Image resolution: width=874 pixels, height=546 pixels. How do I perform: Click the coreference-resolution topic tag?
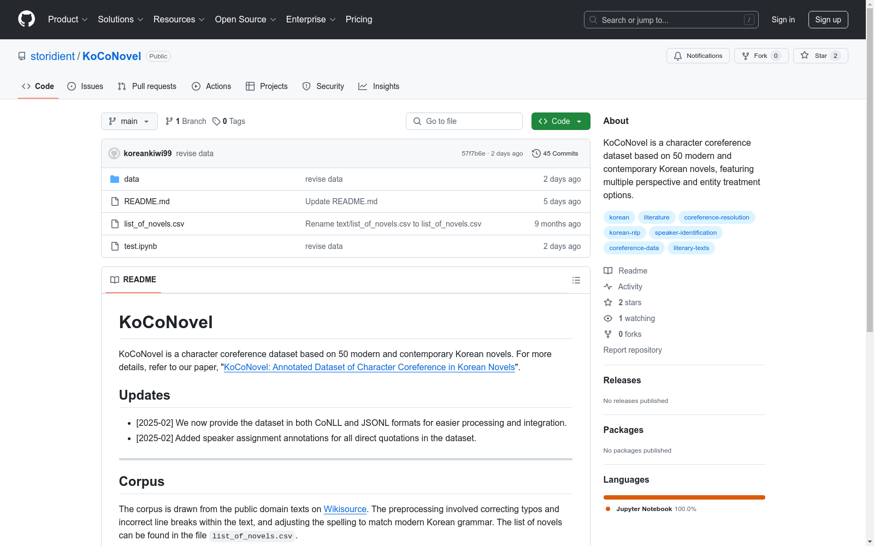(717, 217)
